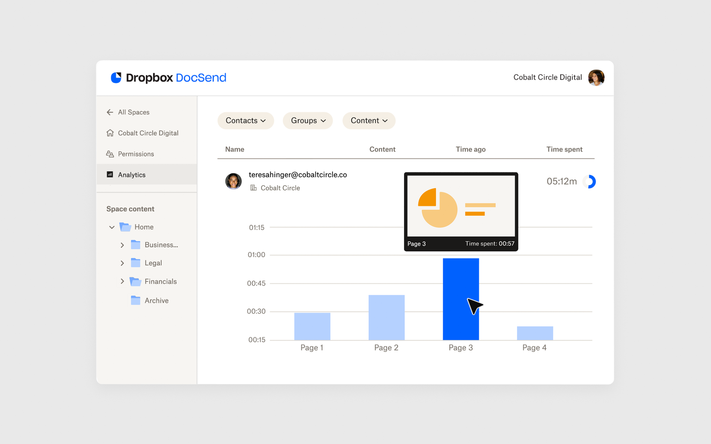The width and height of the screenshot is (711, 444).
Task: Open the Content filter dropdown
Action: pos(368,120)
